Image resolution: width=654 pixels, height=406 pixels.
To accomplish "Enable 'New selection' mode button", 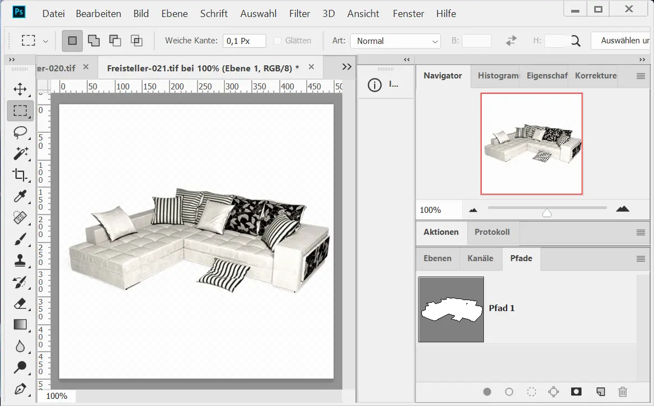I will (x=72, y=41).
